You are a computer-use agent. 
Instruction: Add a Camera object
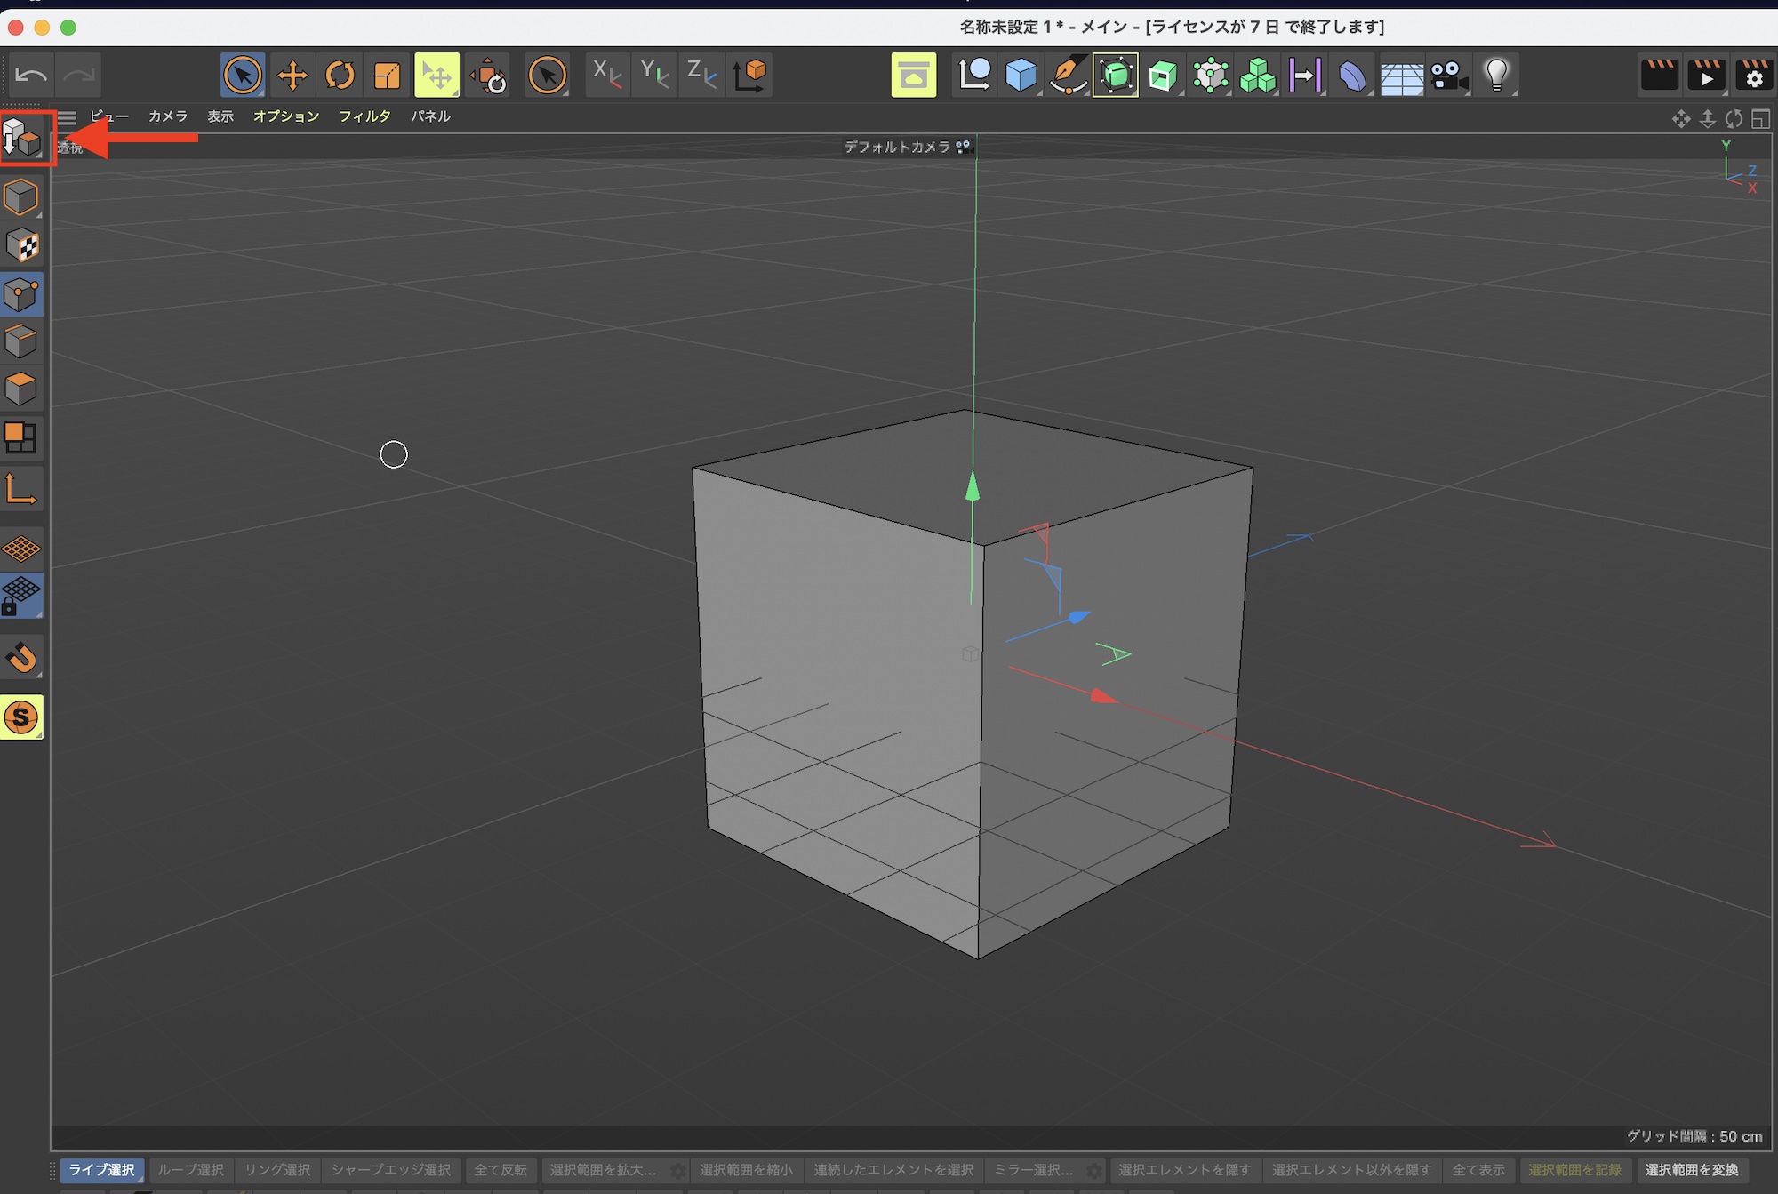1448,76
